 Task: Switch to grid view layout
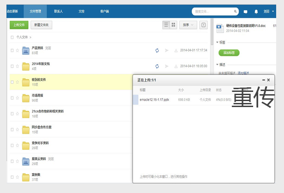173,25
